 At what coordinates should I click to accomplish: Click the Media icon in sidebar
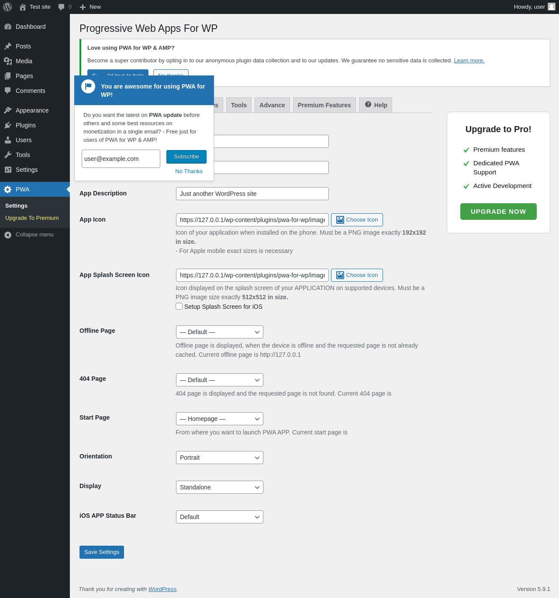pyautogui.click(x=8, y=61)
